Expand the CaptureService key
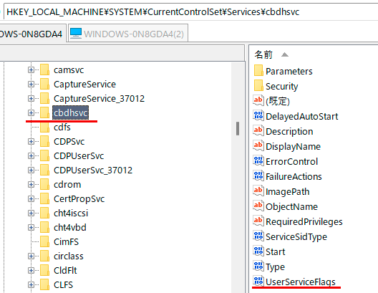This screenshot has height=293, width=378. (31, 84)
